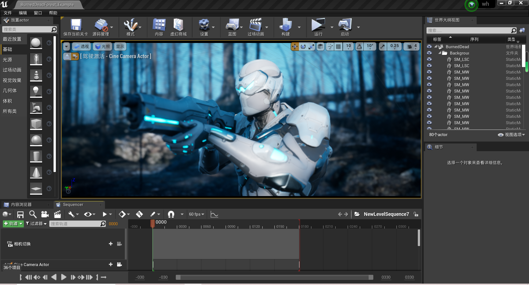
Task: Hide the first SM_LSC actor
Action: pos(429,59)
